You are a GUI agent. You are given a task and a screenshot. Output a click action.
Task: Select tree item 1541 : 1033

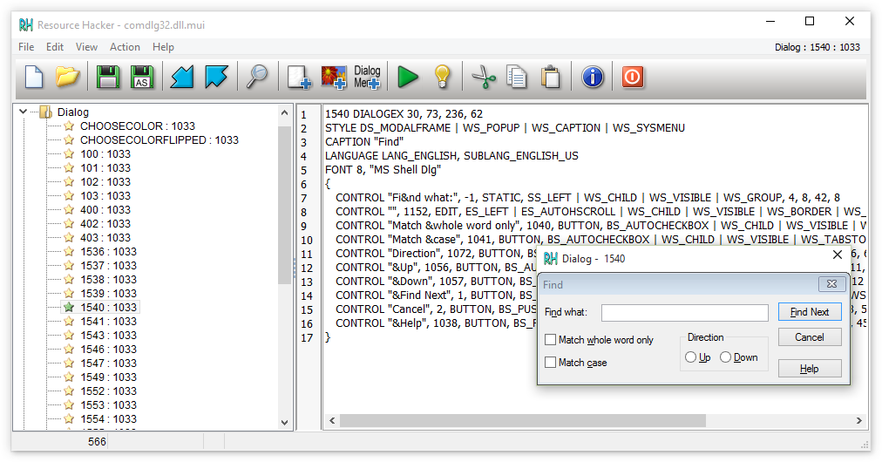coord(108,322)
